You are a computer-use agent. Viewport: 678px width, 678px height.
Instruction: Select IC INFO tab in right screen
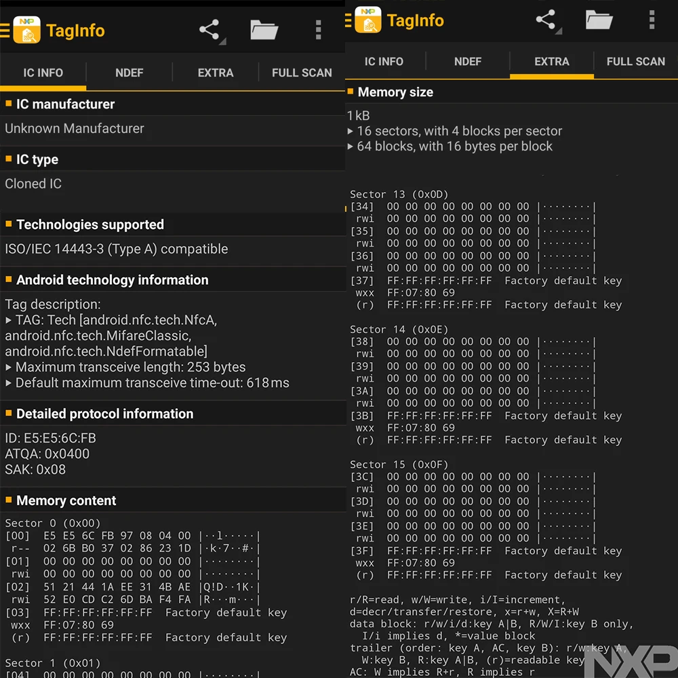(x=384, y=62)
